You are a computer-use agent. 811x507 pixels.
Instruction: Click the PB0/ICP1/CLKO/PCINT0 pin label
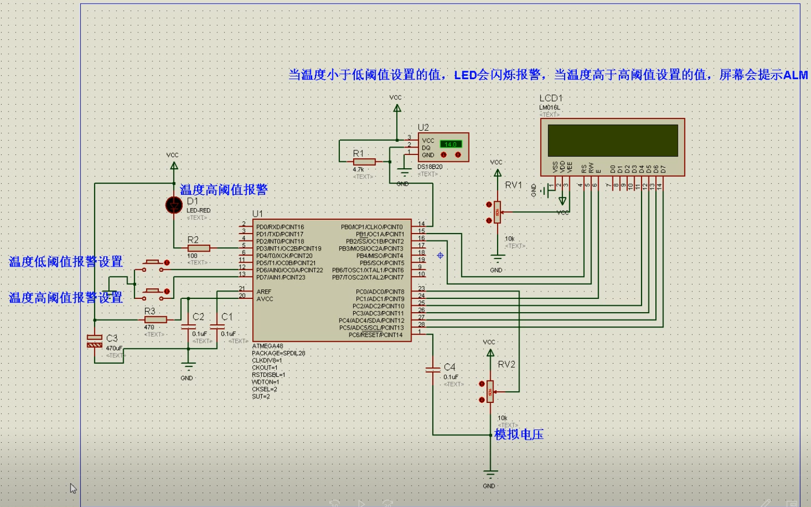(372, 227)
